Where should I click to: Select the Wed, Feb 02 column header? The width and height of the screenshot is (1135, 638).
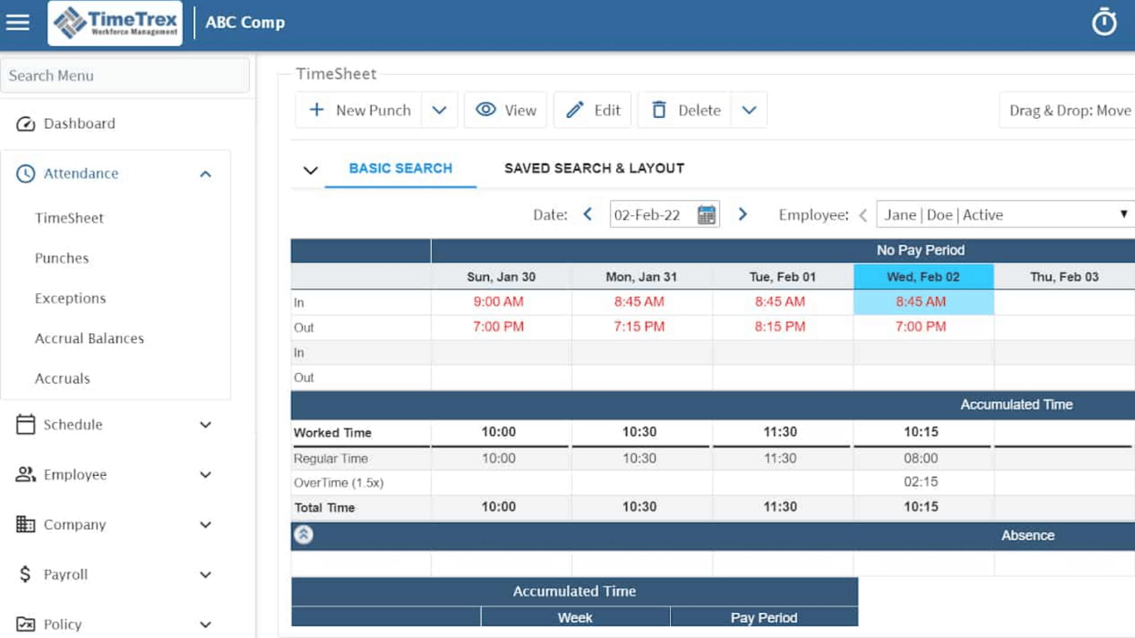tap(923, 276)
